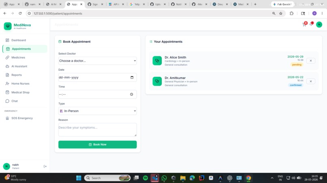Click the Dr. Amitkumar name
Image resolution: width=327 pixels, height=183 pixels.
[175, 78]
